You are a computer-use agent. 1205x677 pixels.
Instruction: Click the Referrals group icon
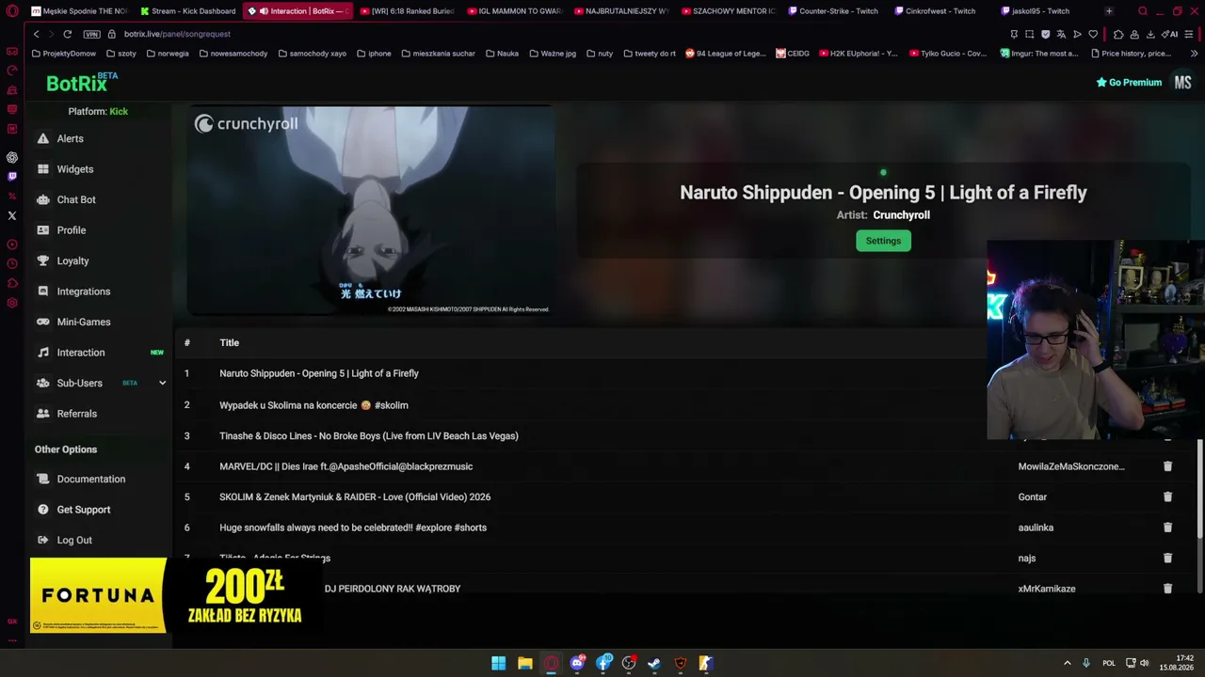43,414
